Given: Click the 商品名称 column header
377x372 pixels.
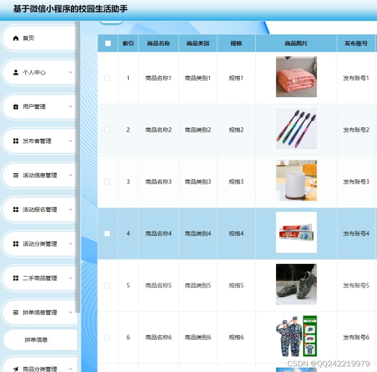Looking at the screenshot, I should (159, 43).
